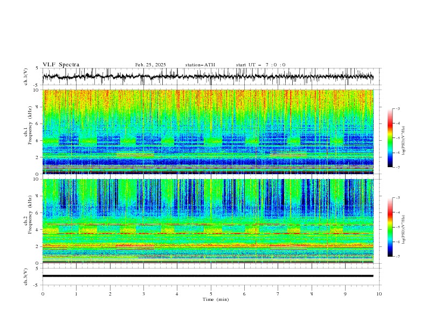Click the "8" kHz tick on ch.2 axis
Viewport: 427px width, 330px height.
tap(38, 196)
